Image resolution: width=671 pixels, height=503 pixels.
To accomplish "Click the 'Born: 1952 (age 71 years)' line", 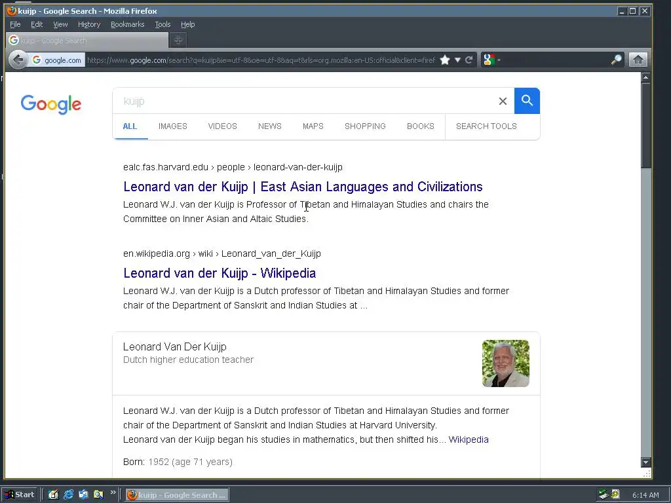I will click(x=178, y=462).
